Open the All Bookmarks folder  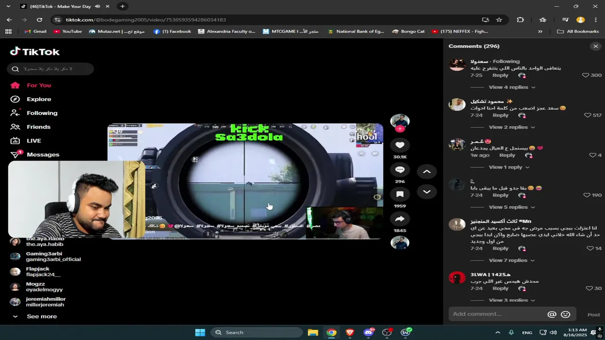[578, 32]
